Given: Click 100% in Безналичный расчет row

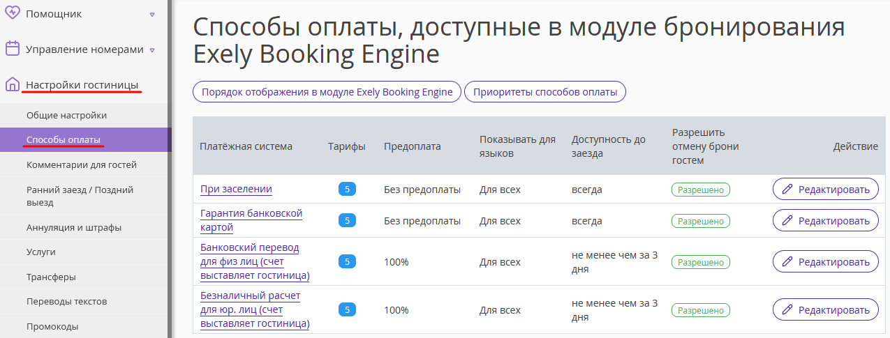Looking at the screenshot, I should 396,309.
